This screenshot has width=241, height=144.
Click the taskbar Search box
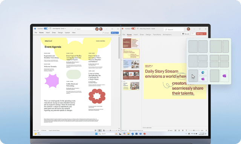coord(108,134)
